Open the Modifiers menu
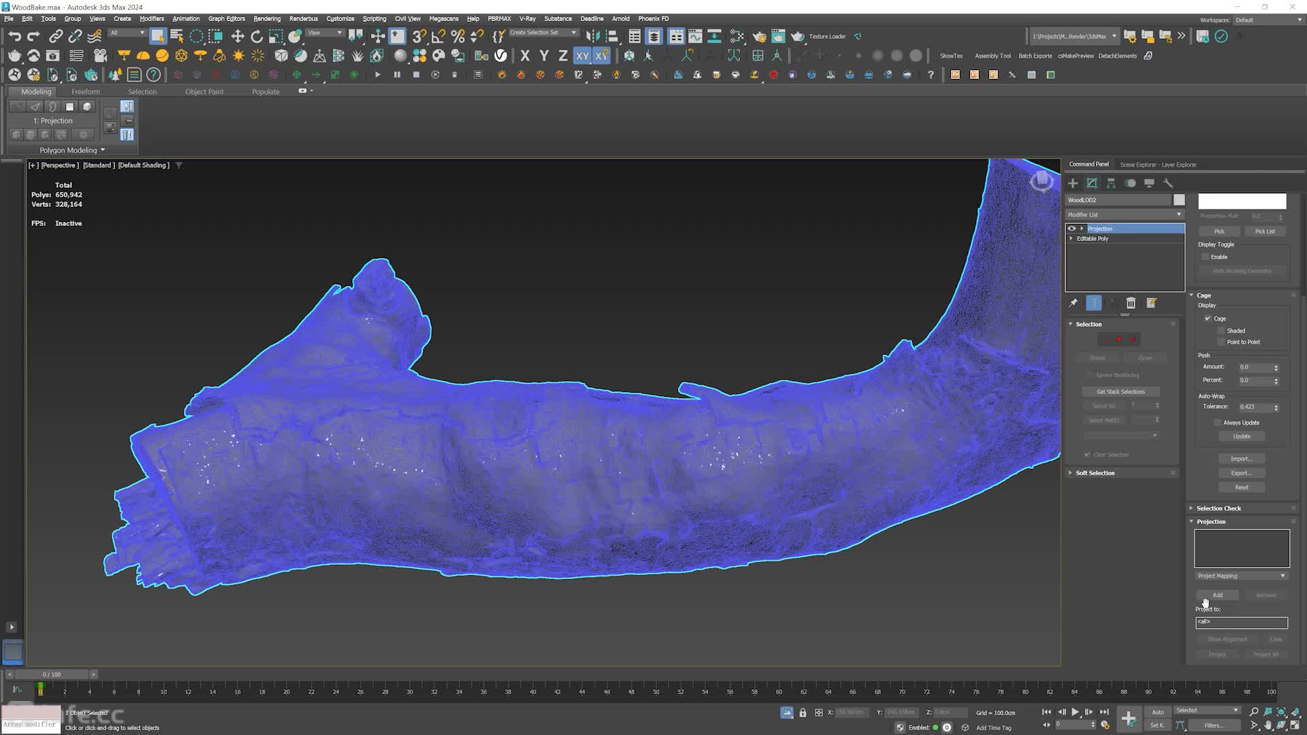The height and width of the screenshot is (735, 1307). point(152,19)
